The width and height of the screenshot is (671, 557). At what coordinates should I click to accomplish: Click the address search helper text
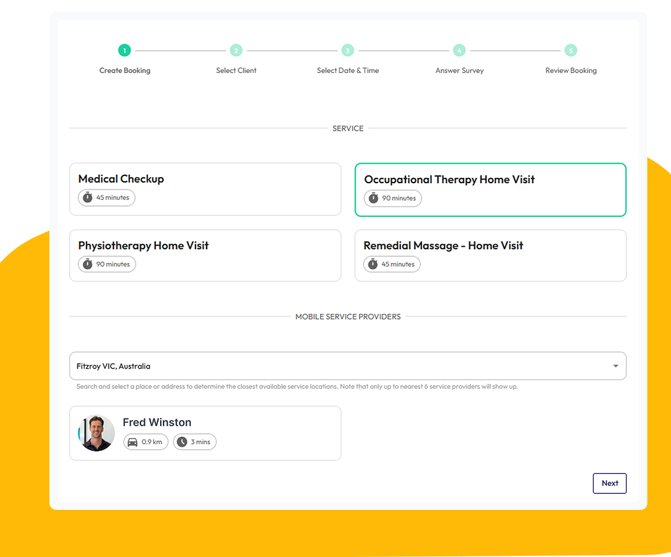pos(297,387)
